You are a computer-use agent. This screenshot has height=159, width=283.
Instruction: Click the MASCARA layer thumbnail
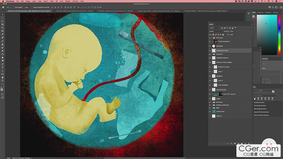coord(214,46)
